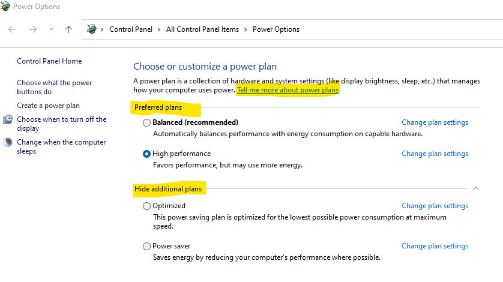This screenshot has height=282, width=503.
Task: Select the Optimized power plan
Action: tap(146, 206)
